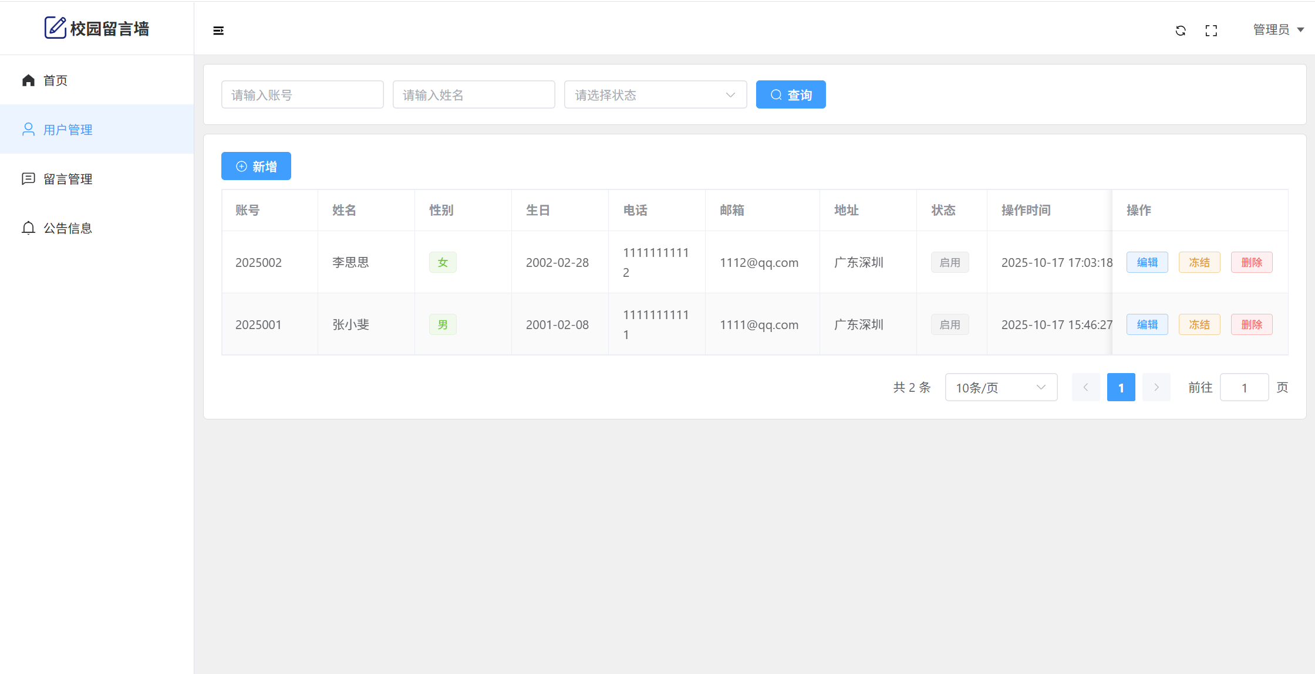This screenshot has height=674, width=1315.
Task: Click the 请输入账号 account input field
Action: coord(302,95)
